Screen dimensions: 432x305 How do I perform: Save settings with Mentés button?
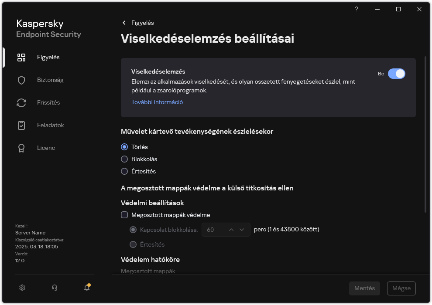pyautogui.click(x=364, y=288)
